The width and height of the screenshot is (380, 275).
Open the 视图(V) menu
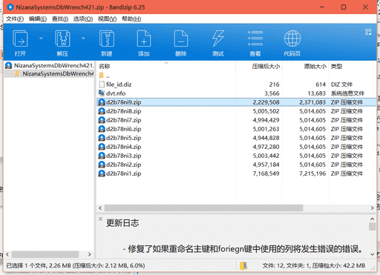(107, 19)
